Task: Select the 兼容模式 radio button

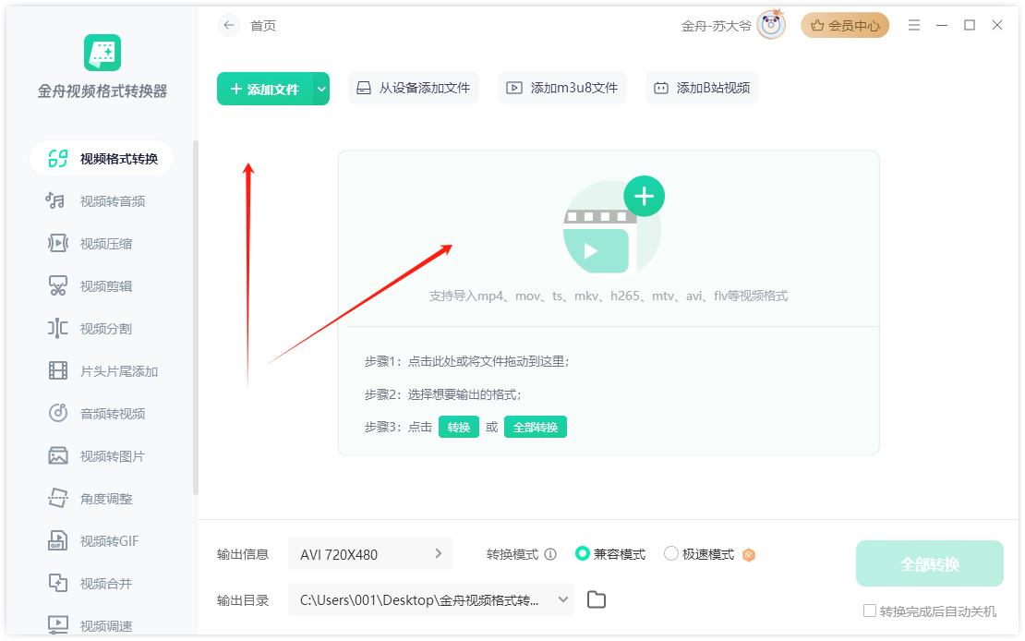Action: (583, 554)
